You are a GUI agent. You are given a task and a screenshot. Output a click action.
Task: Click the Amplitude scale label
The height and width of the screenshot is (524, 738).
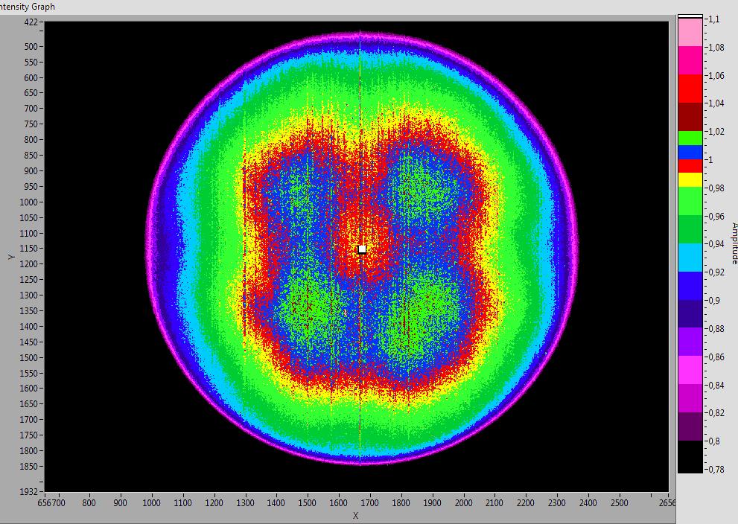tap(734, 243)
